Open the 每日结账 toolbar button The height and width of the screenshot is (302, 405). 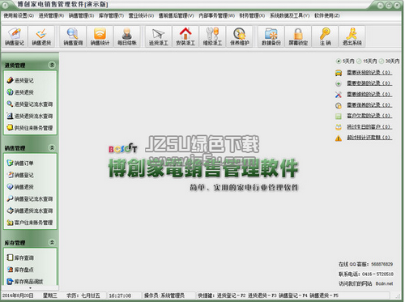pyautogui.click(x=127, y=36)
